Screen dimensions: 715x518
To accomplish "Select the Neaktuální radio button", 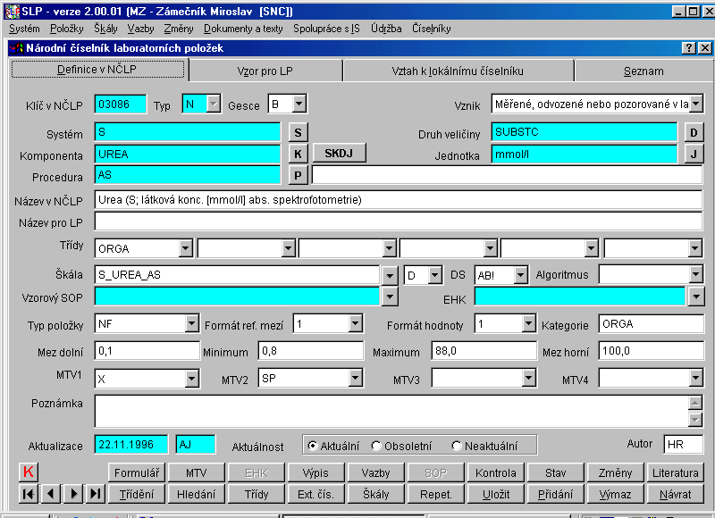I will tap(457, 446).
